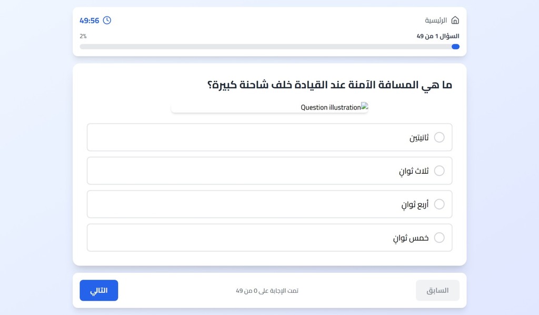Click the 49:56 countdown timer text
This screenshot has height=315, width=539.
pos(89,21)
